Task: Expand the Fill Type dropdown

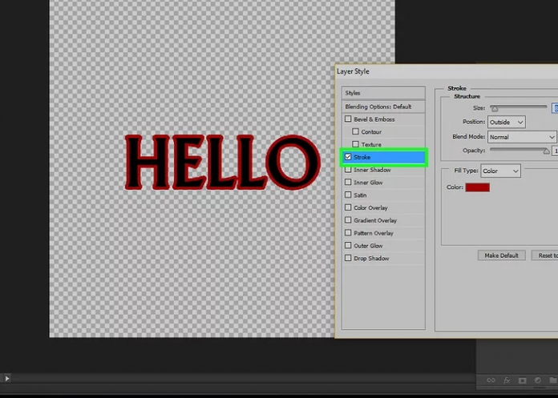Action: pos(500,171)
